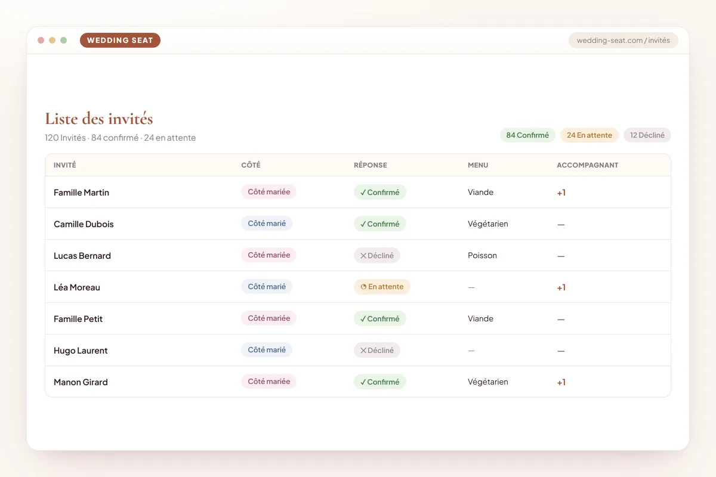Click Végétarien menu for Manon Girard

[x=488, y=382]
